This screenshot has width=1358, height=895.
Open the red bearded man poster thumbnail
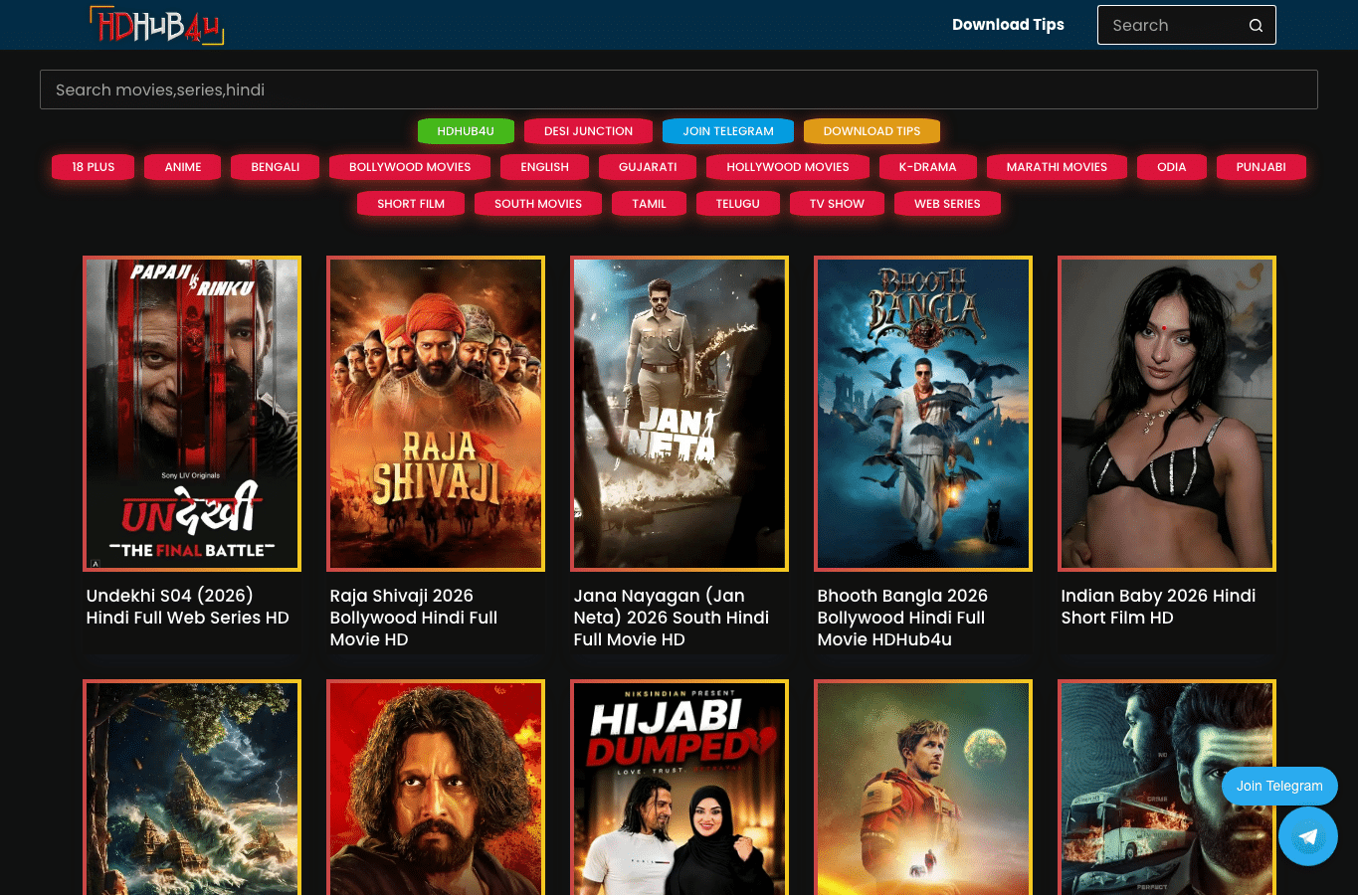click(436, 788)
